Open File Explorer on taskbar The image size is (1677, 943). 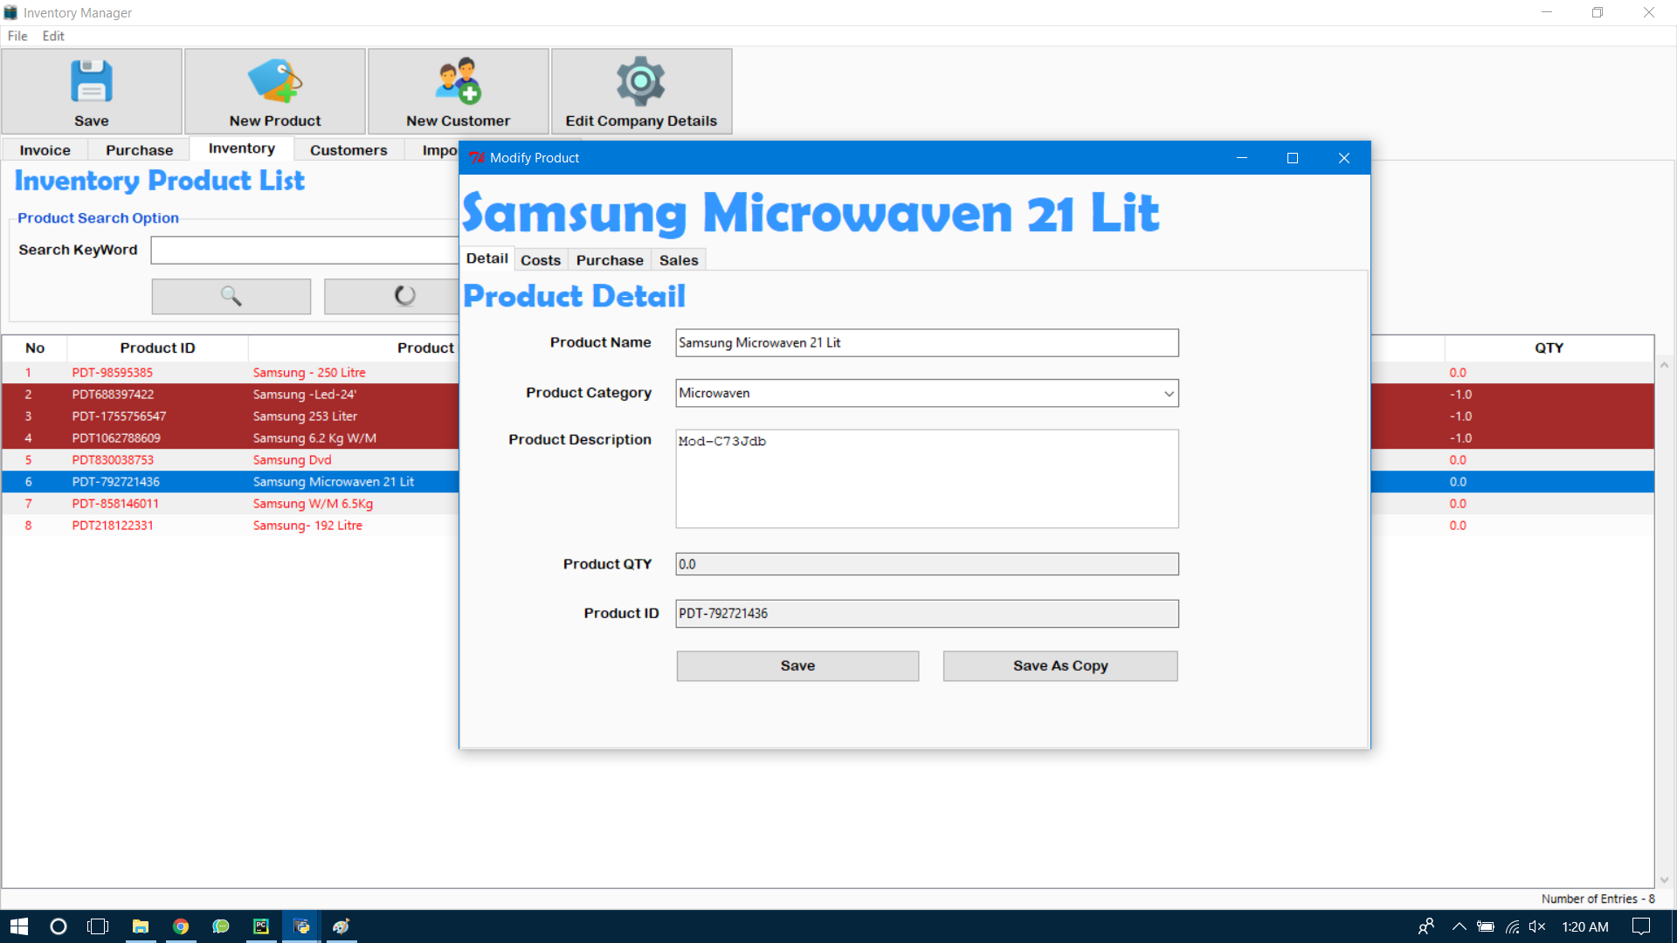(140, 926)
